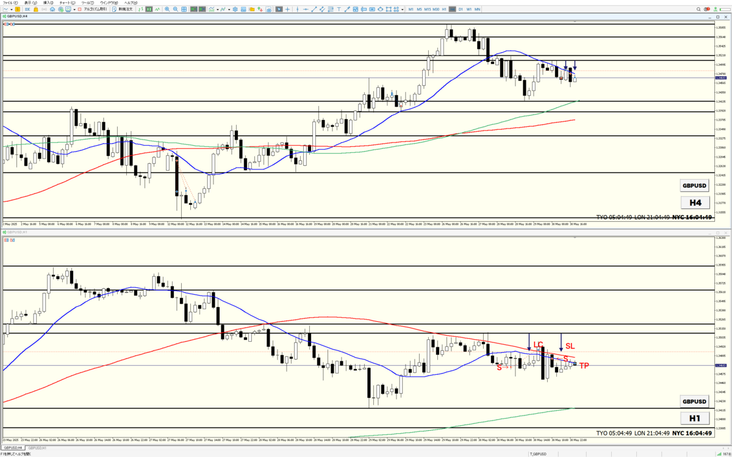Click the tile windows grid icon
732x457 pixels.
pyautogui.click(x=184, y=9)
